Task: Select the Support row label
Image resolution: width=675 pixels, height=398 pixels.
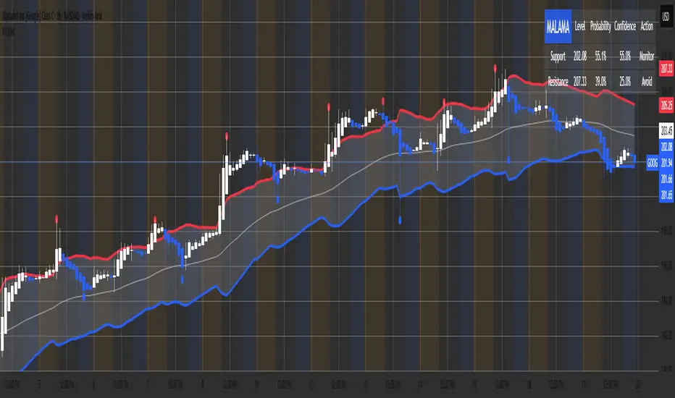Action: [x=558, y=55]
